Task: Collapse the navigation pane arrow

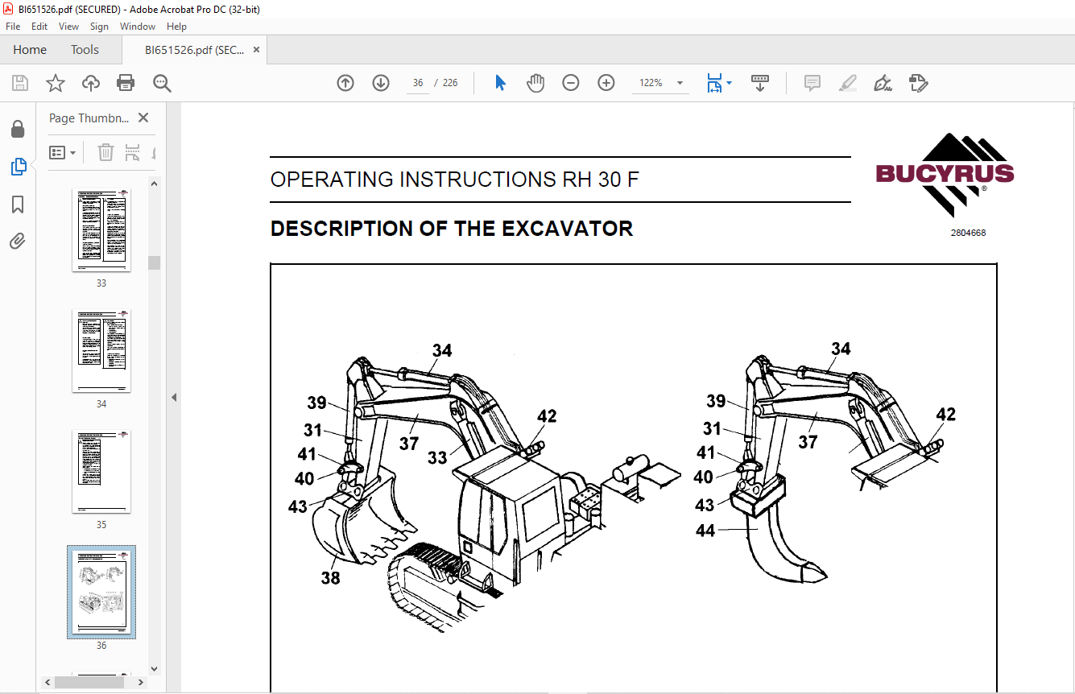Action: pyautogui.click(x=173, y=397)
